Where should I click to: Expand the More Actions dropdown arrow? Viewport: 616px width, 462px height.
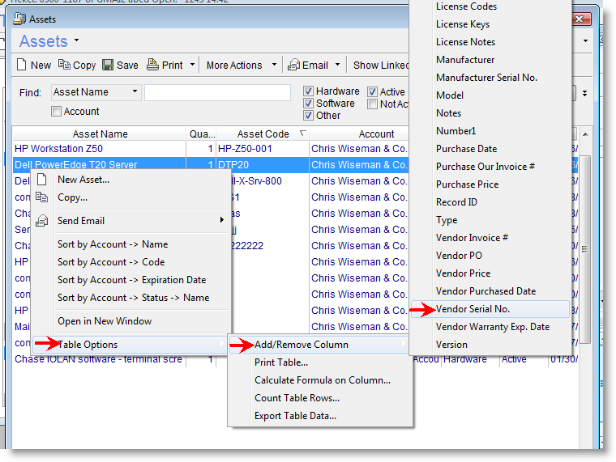tap(274, 66)
